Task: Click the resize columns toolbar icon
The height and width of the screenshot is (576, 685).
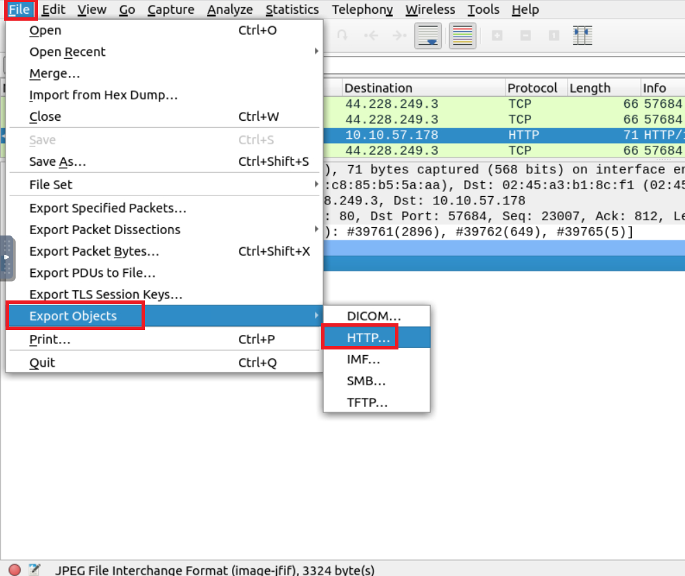Action: tap(583, 36)
